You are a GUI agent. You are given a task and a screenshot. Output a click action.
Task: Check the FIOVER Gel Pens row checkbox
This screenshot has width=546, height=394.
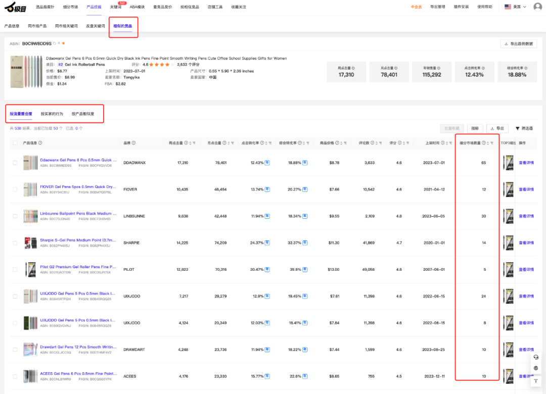pos(15,189)
